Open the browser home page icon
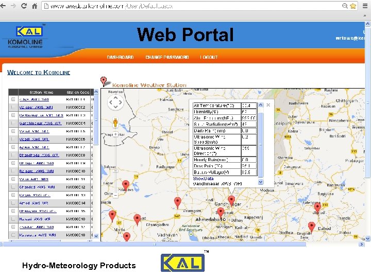371x278 pixels. pos(35,6)
